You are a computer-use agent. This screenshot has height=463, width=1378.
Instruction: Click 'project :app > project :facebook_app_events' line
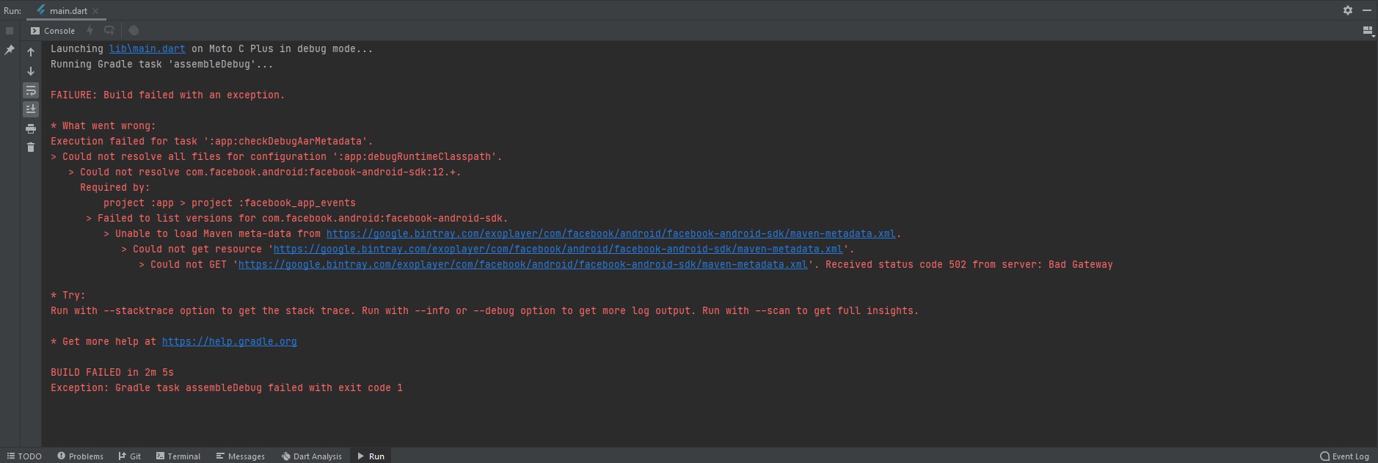[230, 203]
